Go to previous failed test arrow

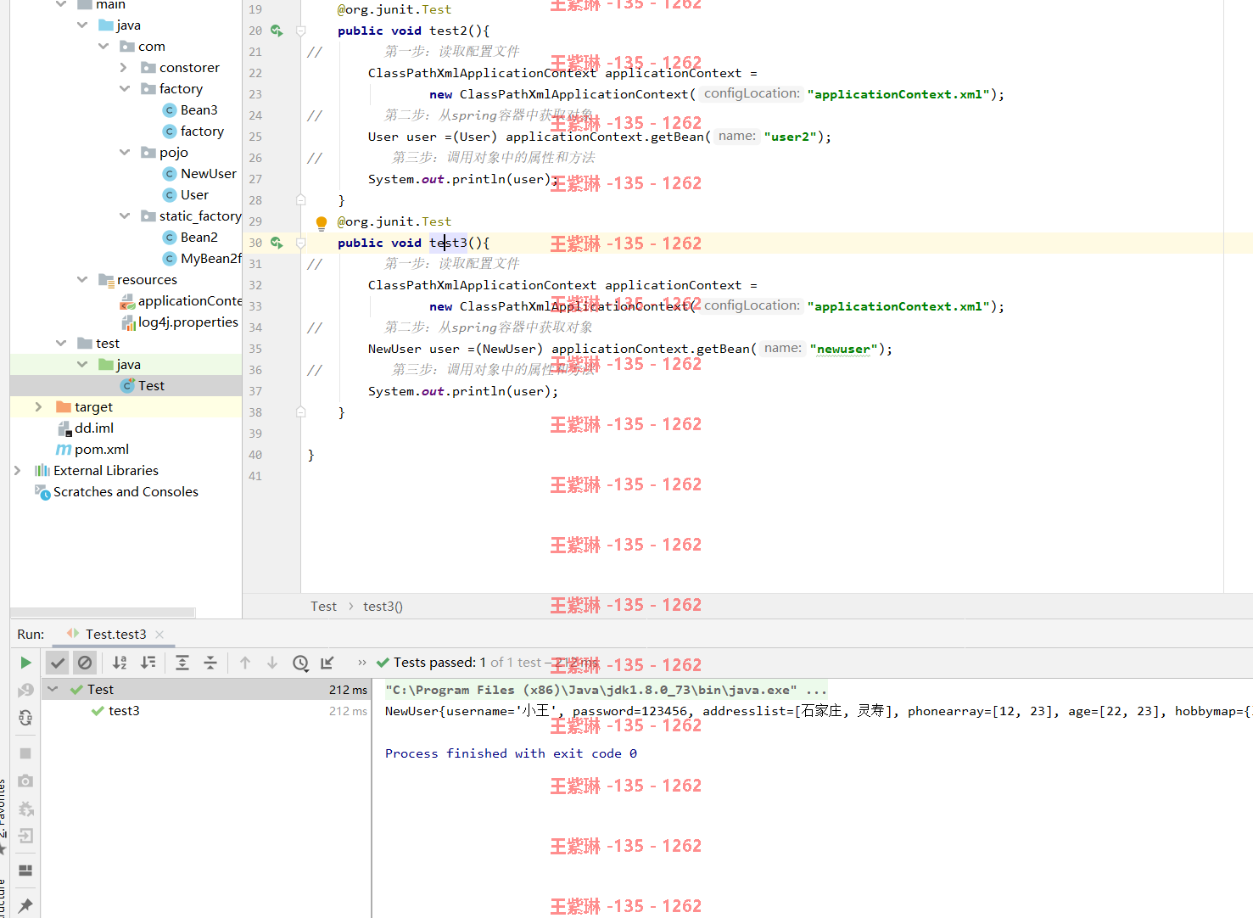coord(245,663)
